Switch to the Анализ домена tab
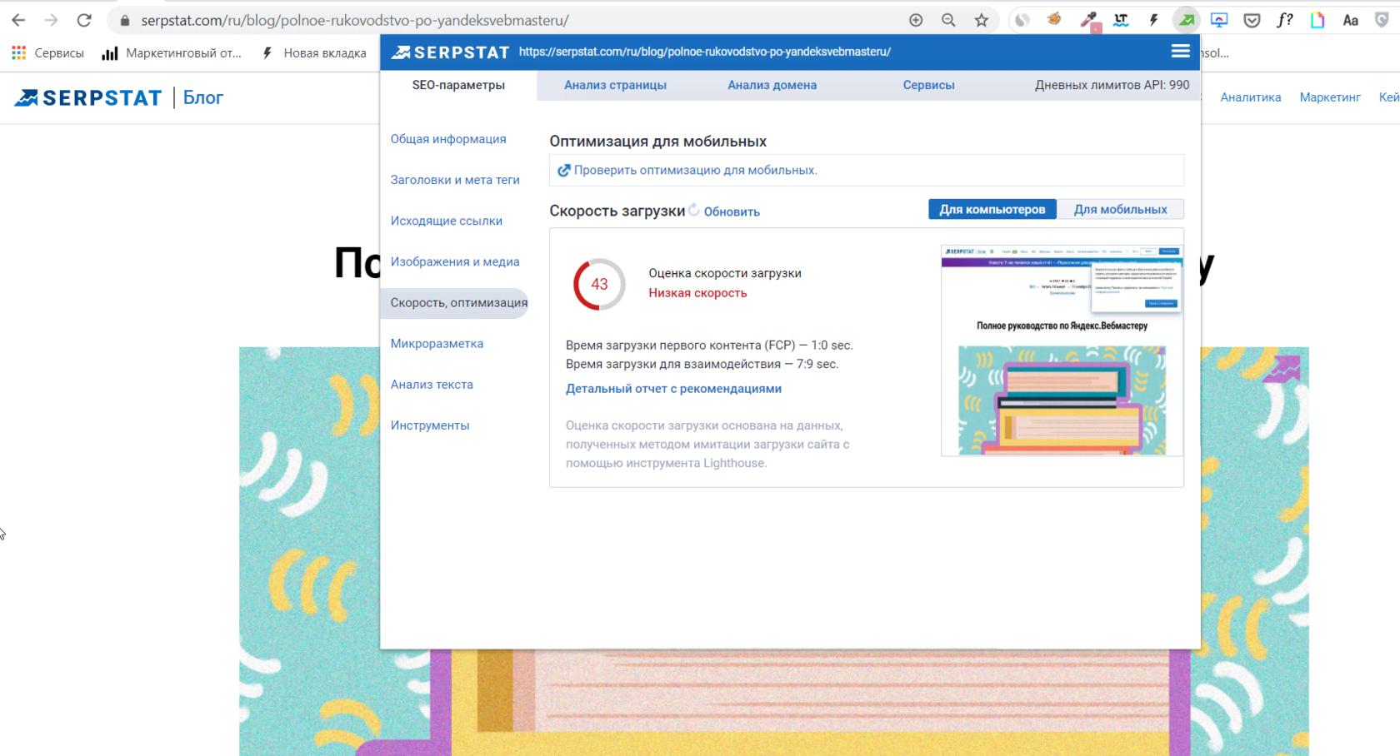1400x756 pixels. click(x=772, y=85)
